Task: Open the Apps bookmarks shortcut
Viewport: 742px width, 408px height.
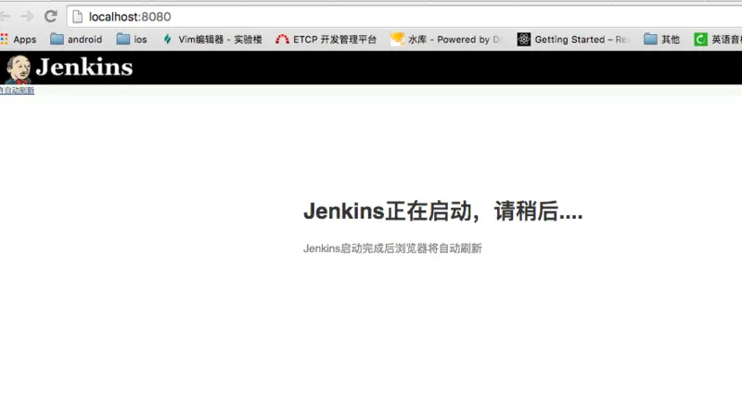Action: [19, 39]
